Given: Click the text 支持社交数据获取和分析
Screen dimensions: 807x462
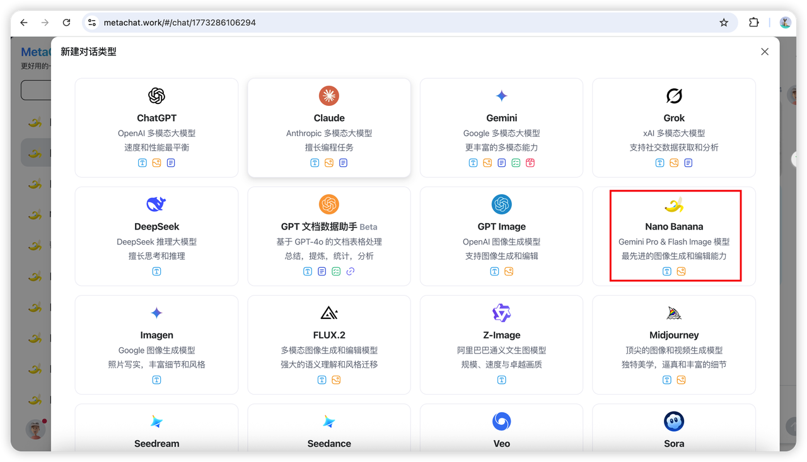Looking at the screenshot, I should coord(674,147).
